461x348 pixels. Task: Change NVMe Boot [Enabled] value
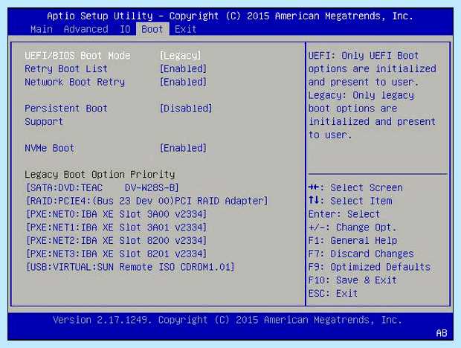pos(183,148)
